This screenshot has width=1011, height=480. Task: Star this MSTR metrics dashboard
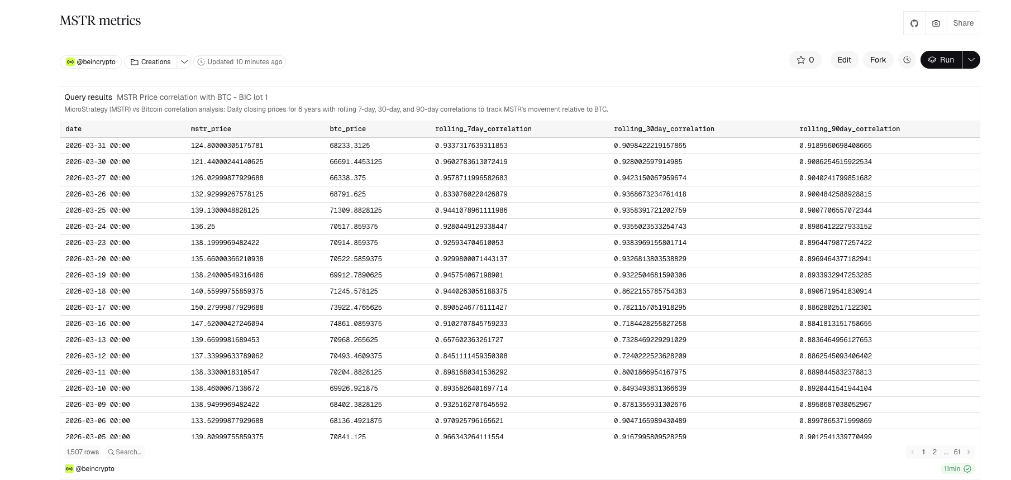(805, 60)
